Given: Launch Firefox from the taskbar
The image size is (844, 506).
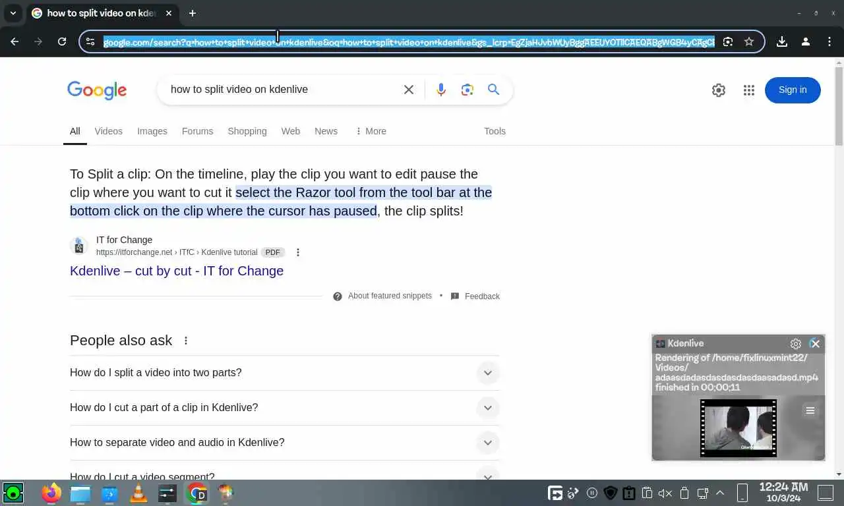Looking at the screenshot, I should click(x=51, y=493).
